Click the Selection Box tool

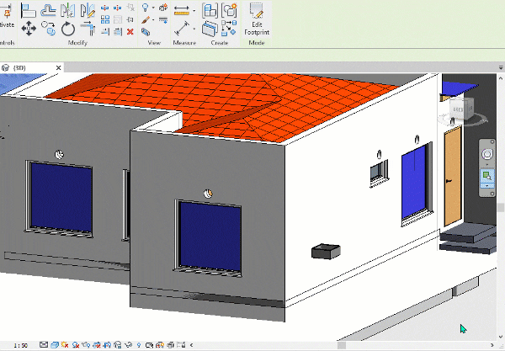click(146, 31)
